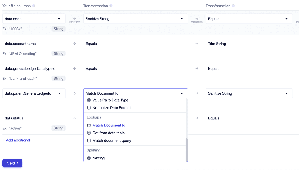Click arrow after data.status column
299x170 pixels.
(x=74, y=118)
